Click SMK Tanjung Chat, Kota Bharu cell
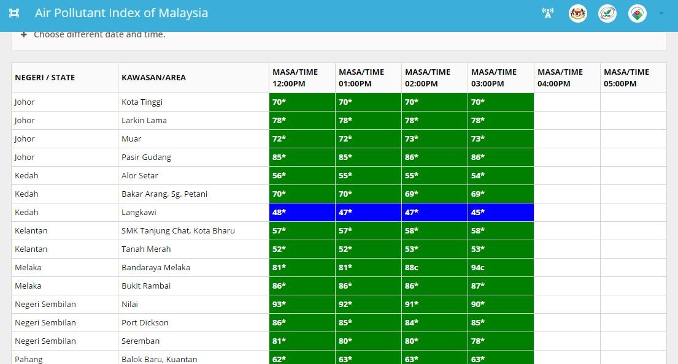This screenshot has width=678, height=364. click(193, 230)
